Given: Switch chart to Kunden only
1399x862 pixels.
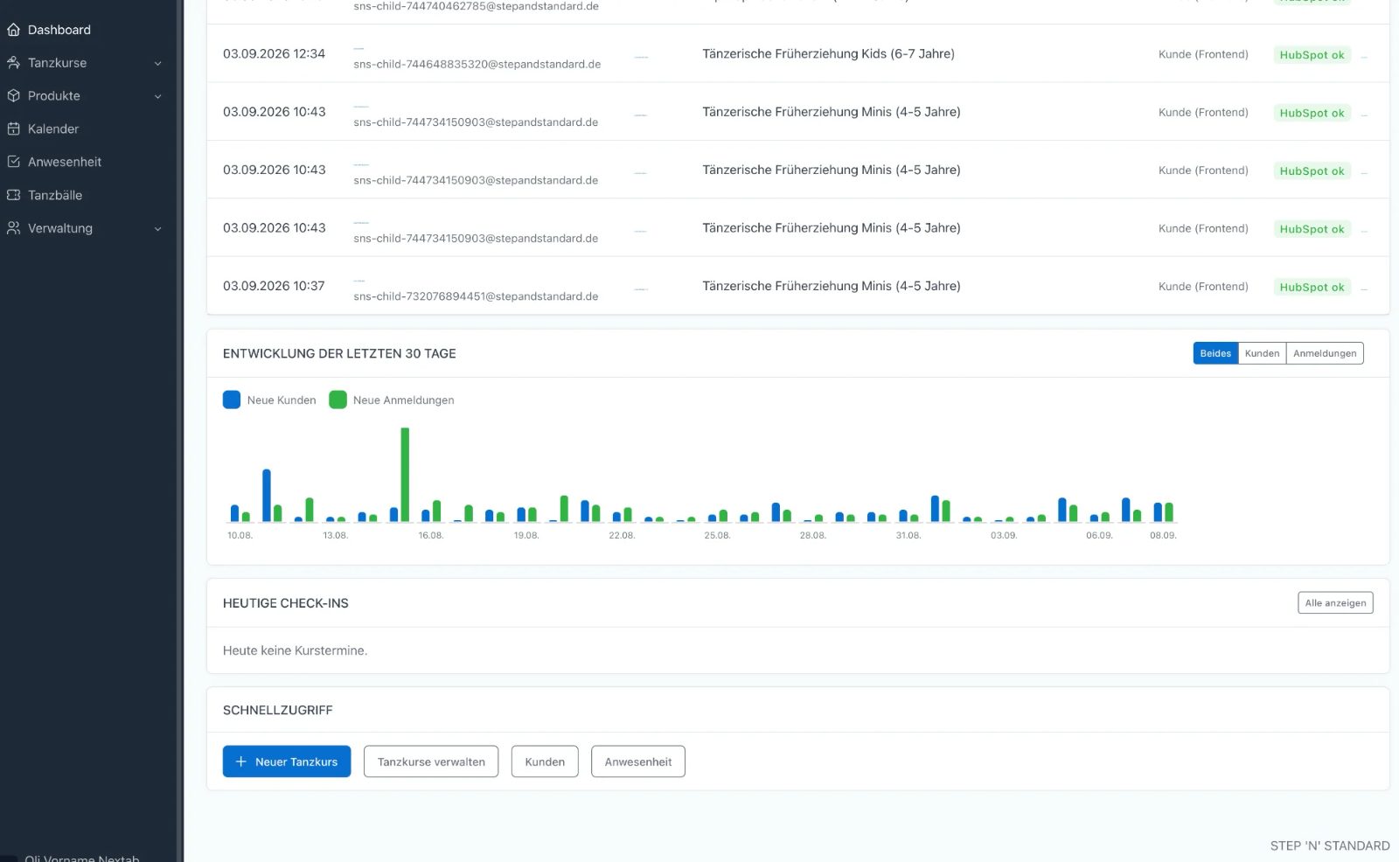Looking at the screenshot, I should (1262, 353).
